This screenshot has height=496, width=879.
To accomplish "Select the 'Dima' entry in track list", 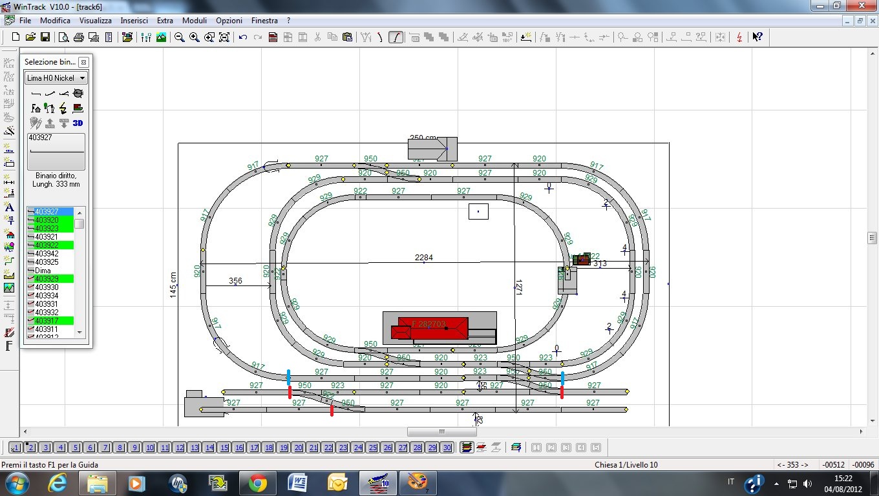I will (50, 271).
